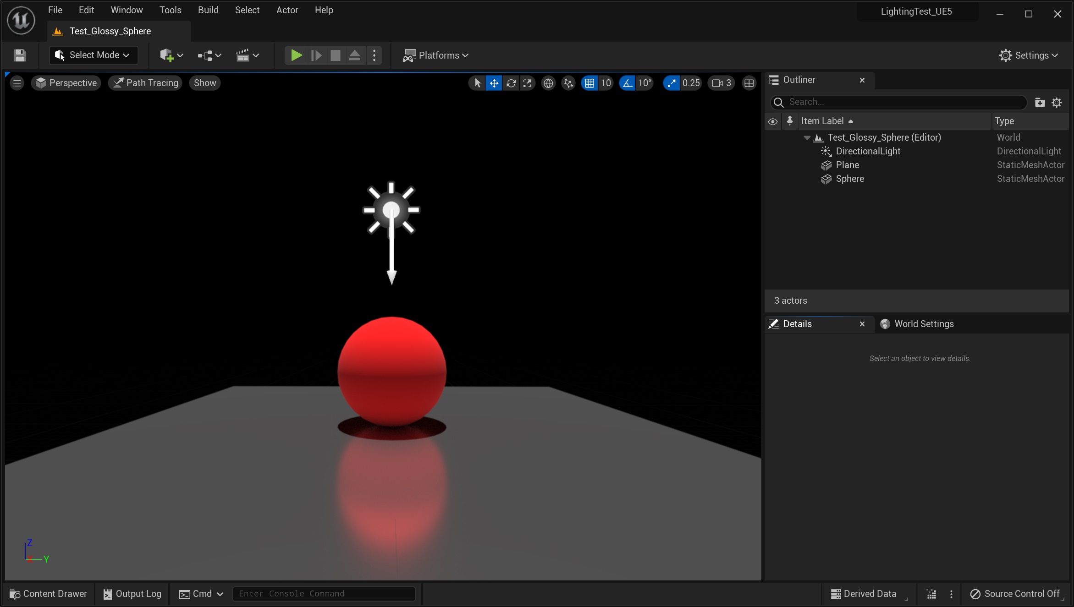Screen dimensions: 1074x607
Task: Expand the Platforms dropdown
Action: click(435, 55)
